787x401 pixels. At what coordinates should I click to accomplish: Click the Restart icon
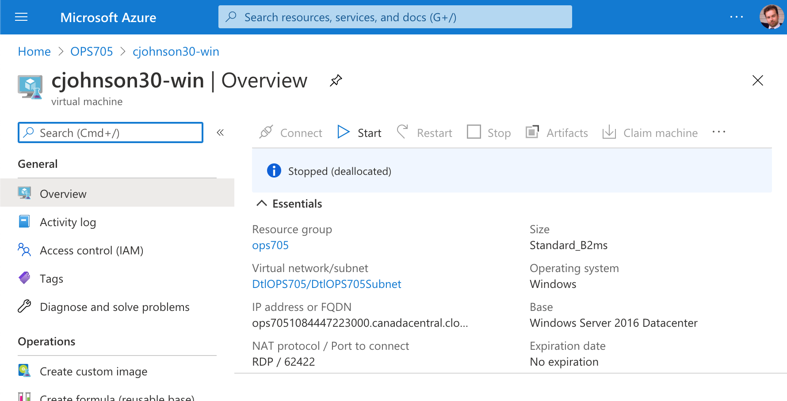tap(402, 132)
